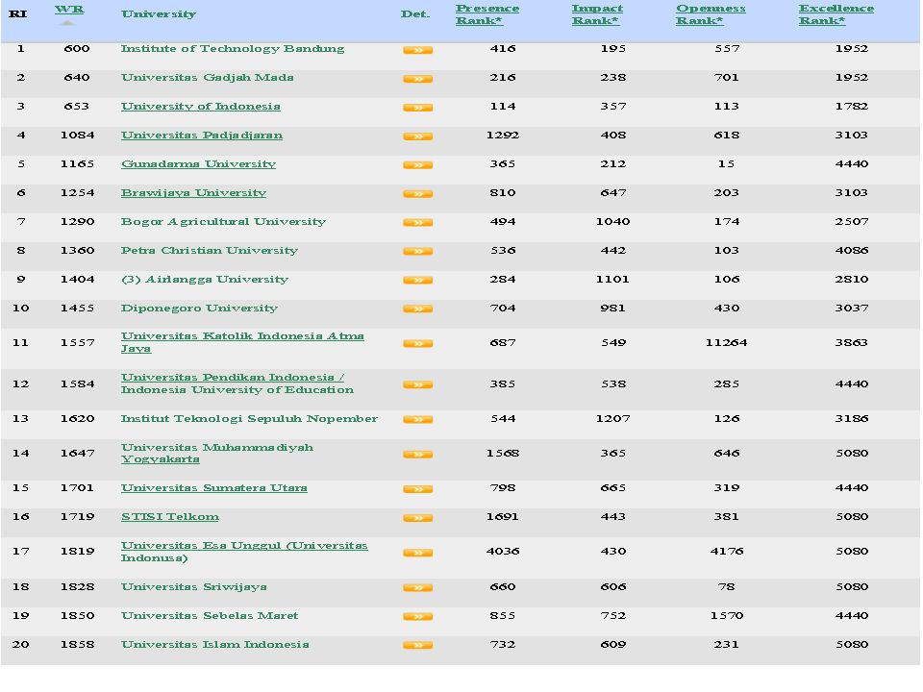The height and width of the screenshot is (692, 923).
Task: Select Gunadarma openness rank value 15
Action: point(727,164)
